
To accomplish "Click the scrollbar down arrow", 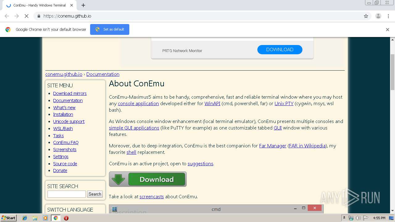I will pyautogui.click(x=393, y=211).
